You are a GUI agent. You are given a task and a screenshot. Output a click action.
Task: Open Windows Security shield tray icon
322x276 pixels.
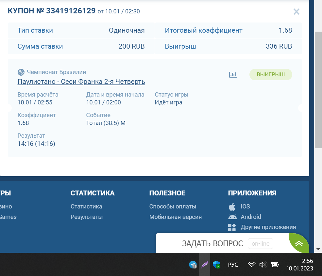pos(216,265)
